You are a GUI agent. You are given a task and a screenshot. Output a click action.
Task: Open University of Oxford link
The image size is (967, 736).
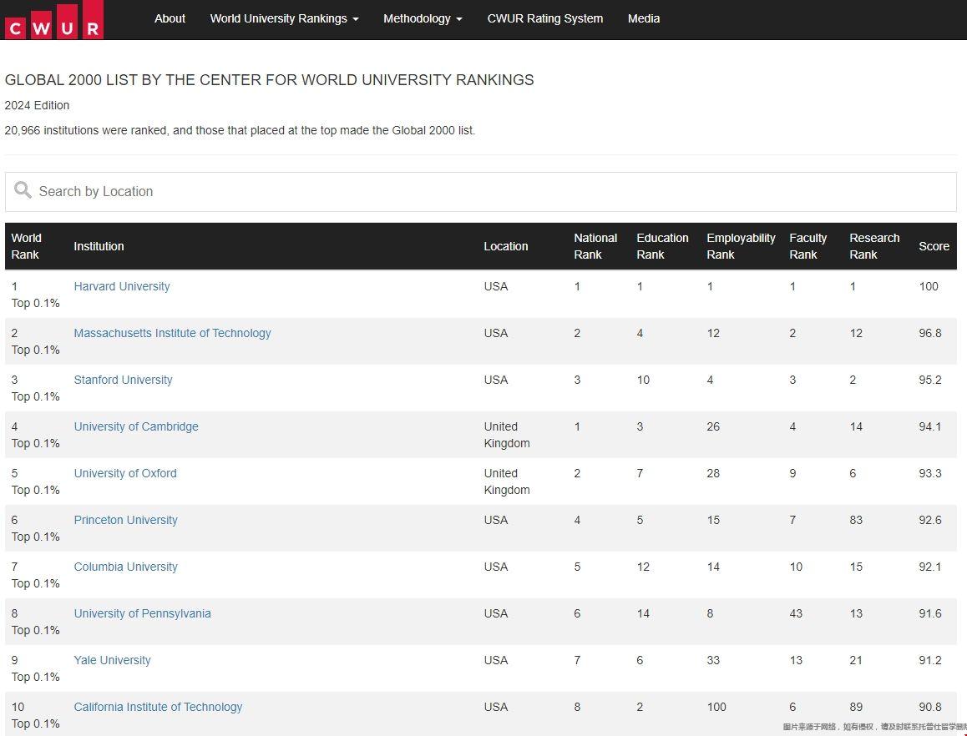125,473
